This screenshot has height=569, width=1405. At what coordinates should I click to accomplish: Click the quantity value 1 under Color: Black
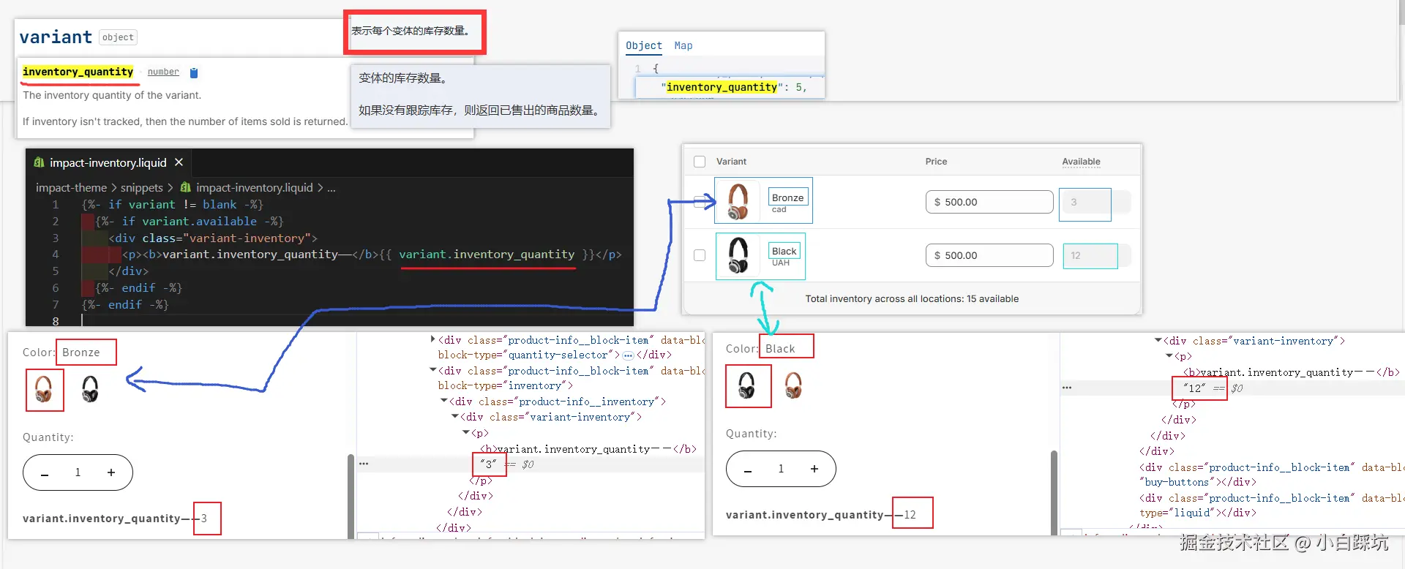click(781, 469)
